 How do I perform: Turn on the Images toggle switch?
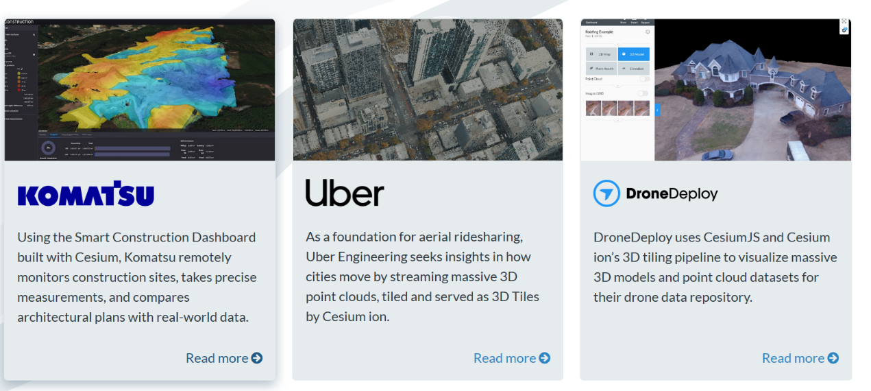(x=643, y=93)
